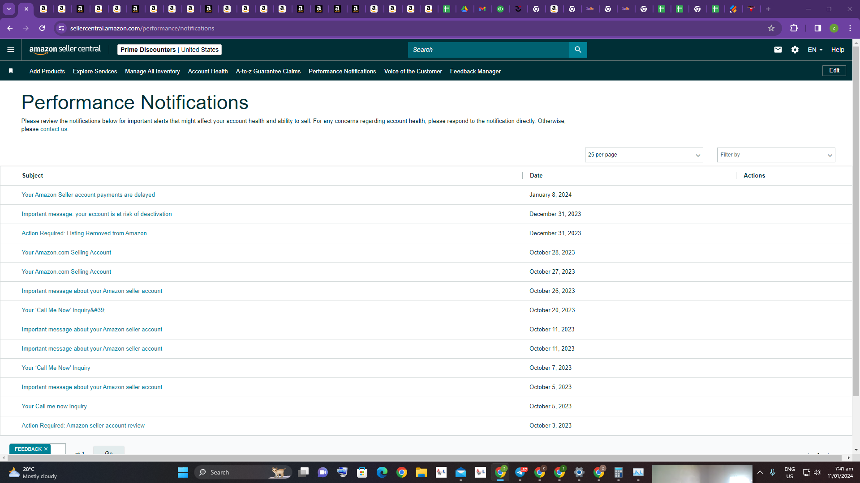The image size is (860, 483).
Task: Open the October 7 'Call Me Now' Inquiry
Action: point(56,368)
